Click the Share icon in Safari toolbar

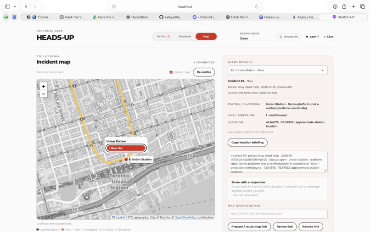[344, 6]
